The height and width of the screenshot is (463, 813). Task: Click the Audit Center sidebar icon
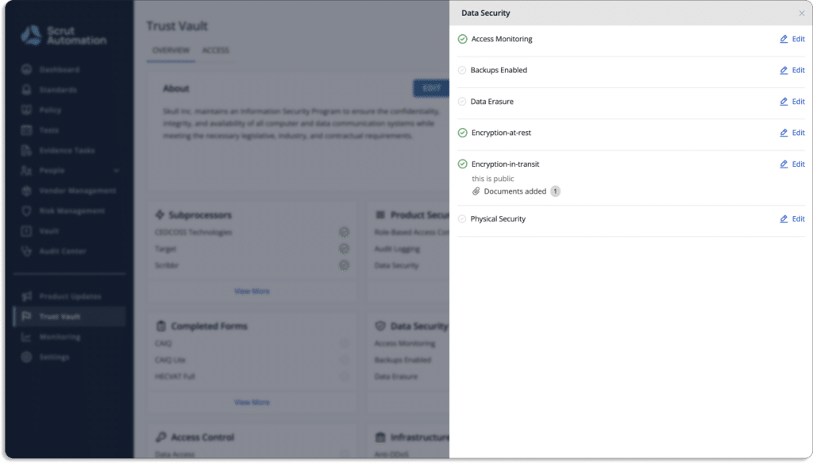[26, 252]
